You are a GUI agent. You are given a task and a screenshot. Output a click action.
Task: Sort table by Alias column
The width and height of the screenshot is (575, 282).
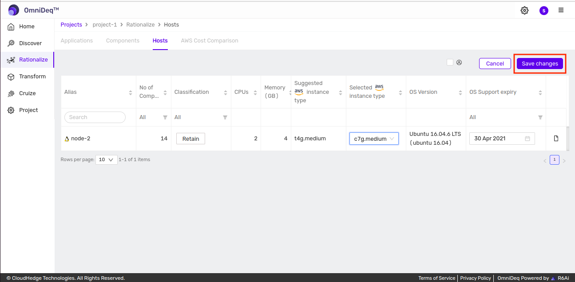[x=131, y=93]
